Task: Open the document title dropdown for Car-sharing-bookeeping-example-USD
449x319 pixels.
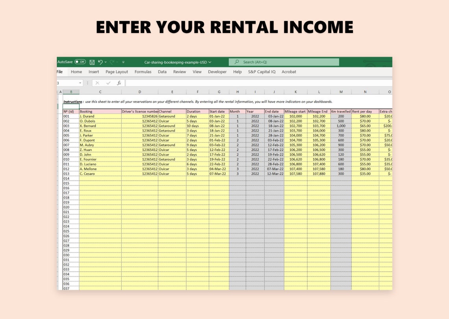Action: (210, 62)
